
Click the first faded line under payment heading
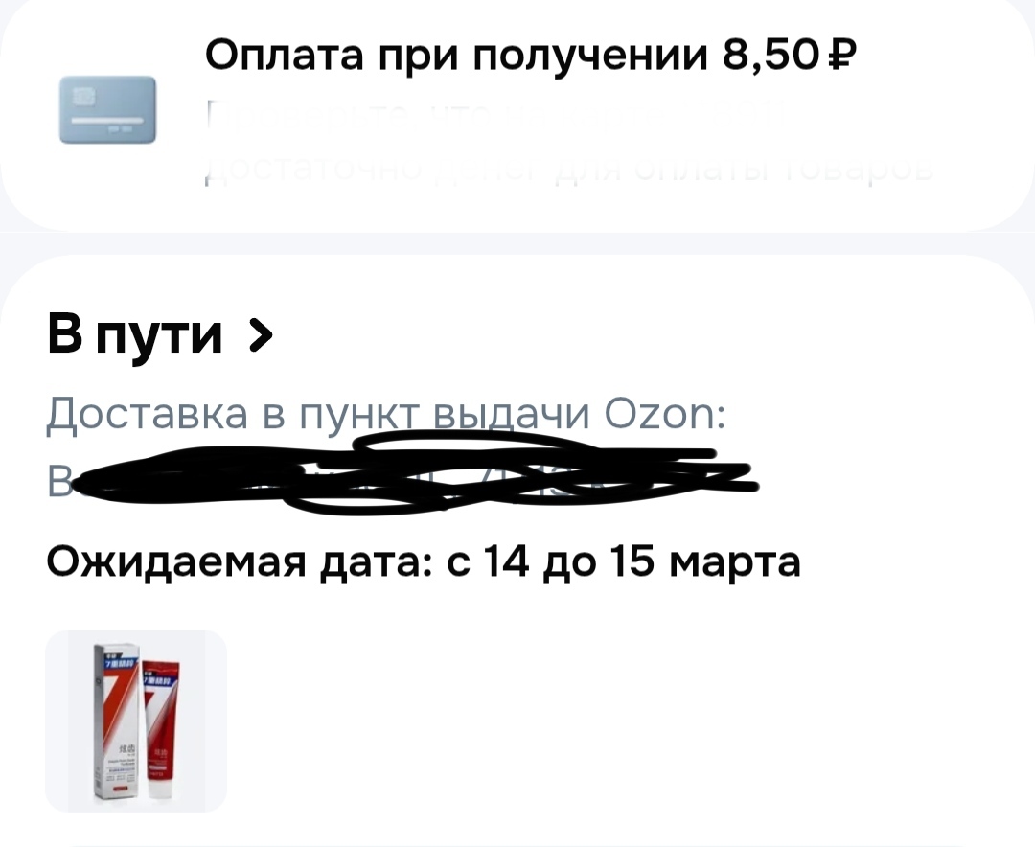(495, 118)
